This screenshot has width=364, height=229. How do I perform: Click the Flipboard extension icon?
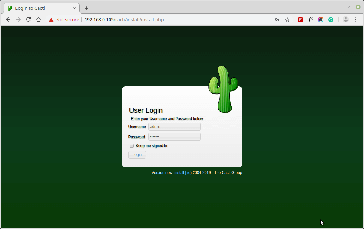point(300,19)
